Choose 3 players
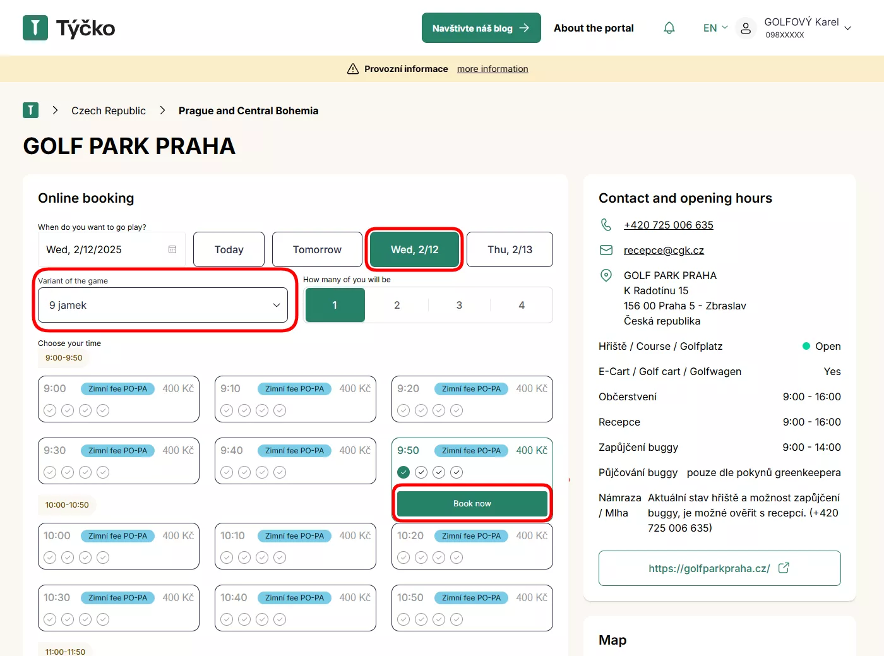The width and height of the screenshot is (884, 656). [x=459, y=305]
